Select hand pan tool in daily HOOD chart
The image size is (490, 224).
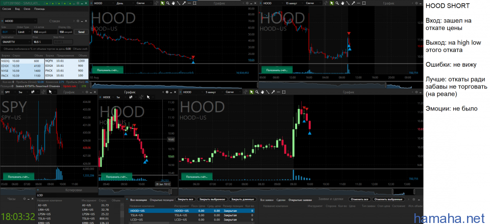tap(173, 3)
